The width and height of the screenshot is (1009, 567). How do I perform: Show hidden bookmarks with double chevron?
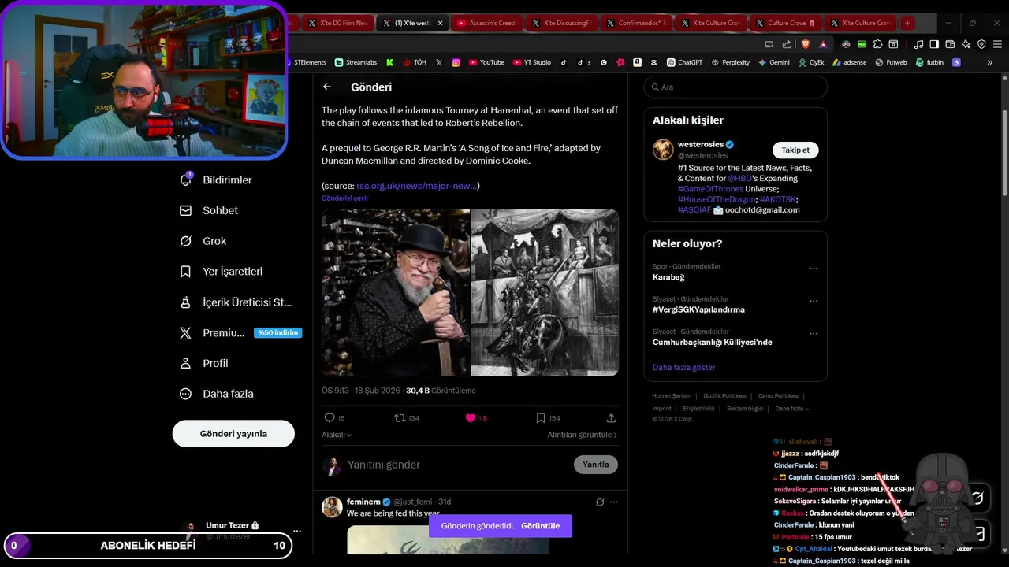990,62
